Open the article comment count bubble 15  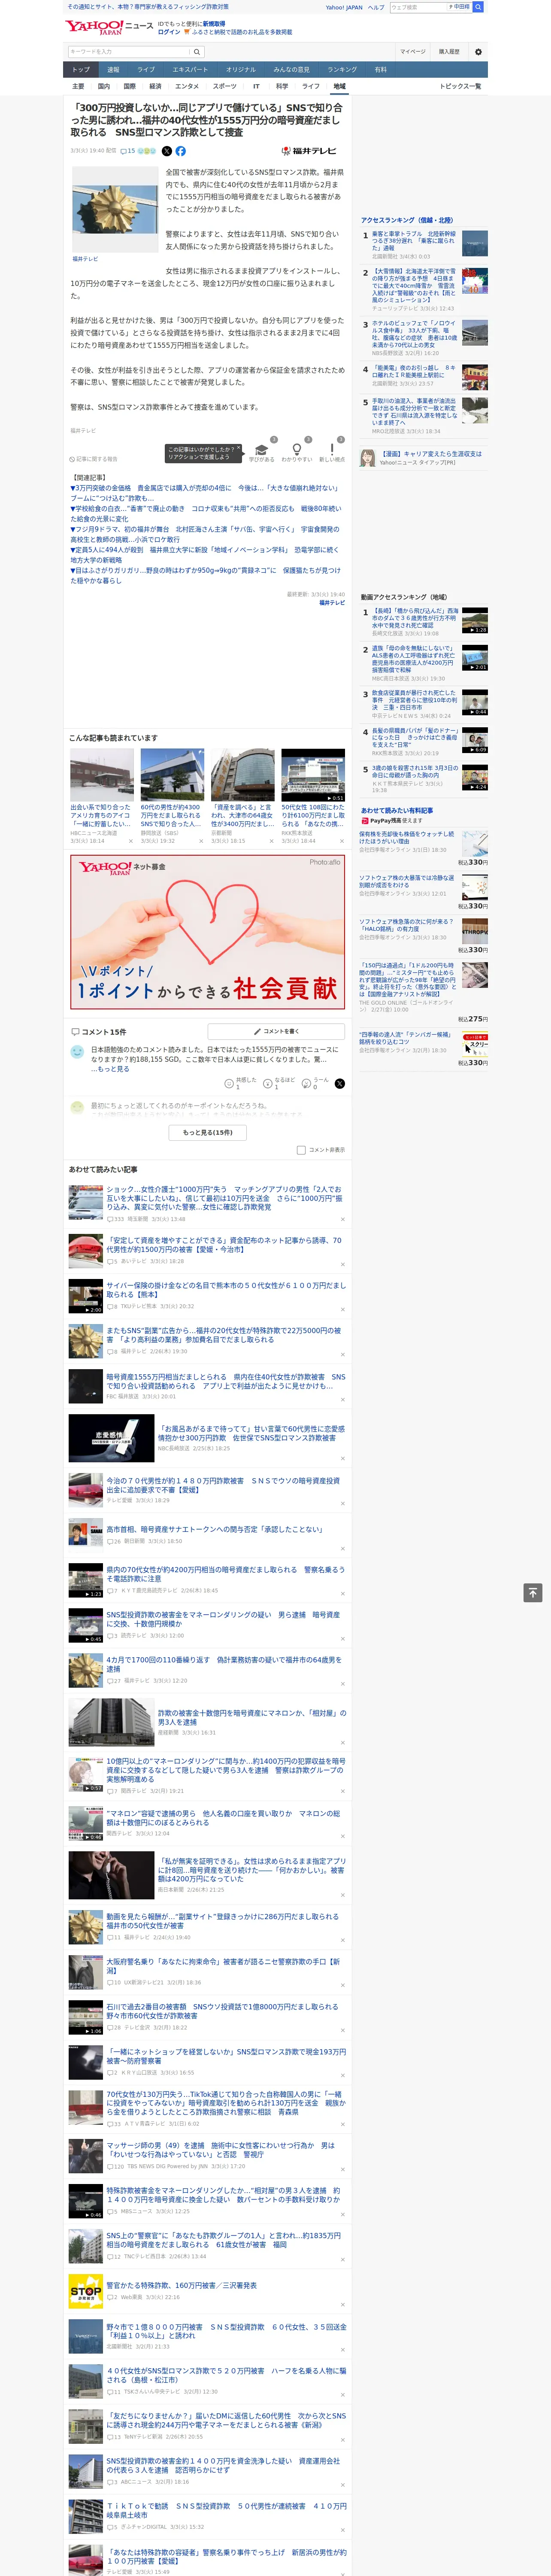pos(127,151)
